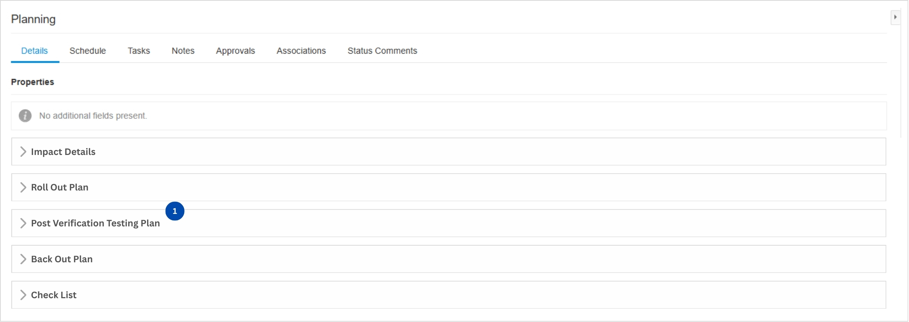Click the Check List section header
This screenshot has width=909, height=322.
(x=449, y=295)
